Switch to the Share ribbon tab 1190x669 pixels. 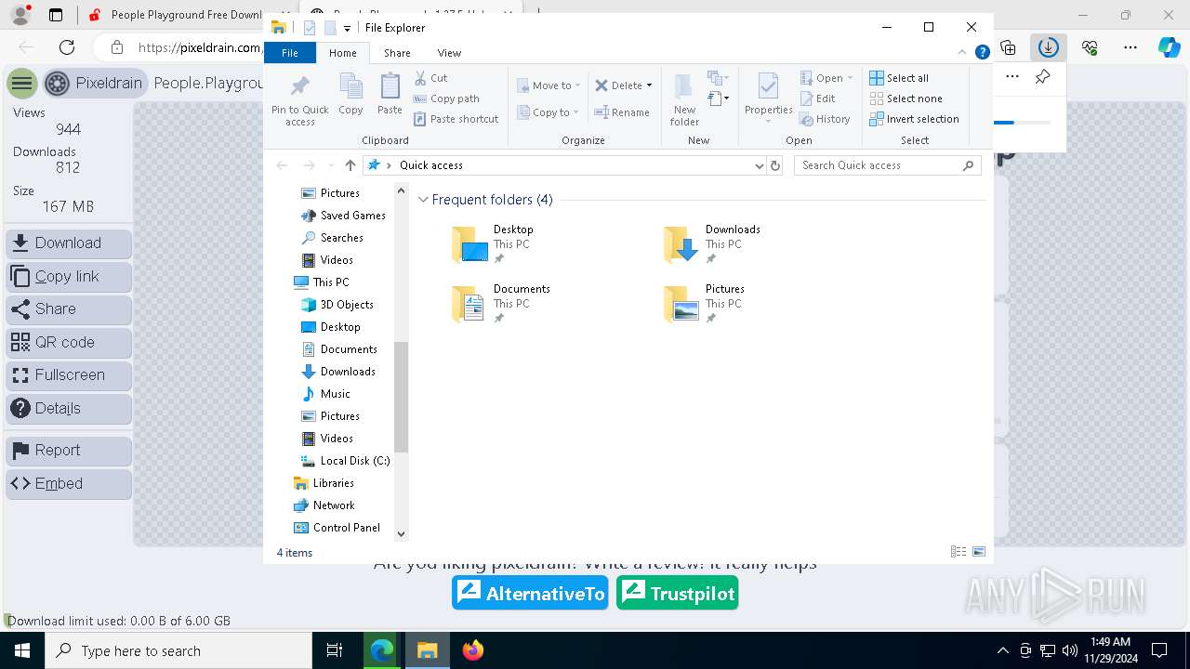click(397, 53)
